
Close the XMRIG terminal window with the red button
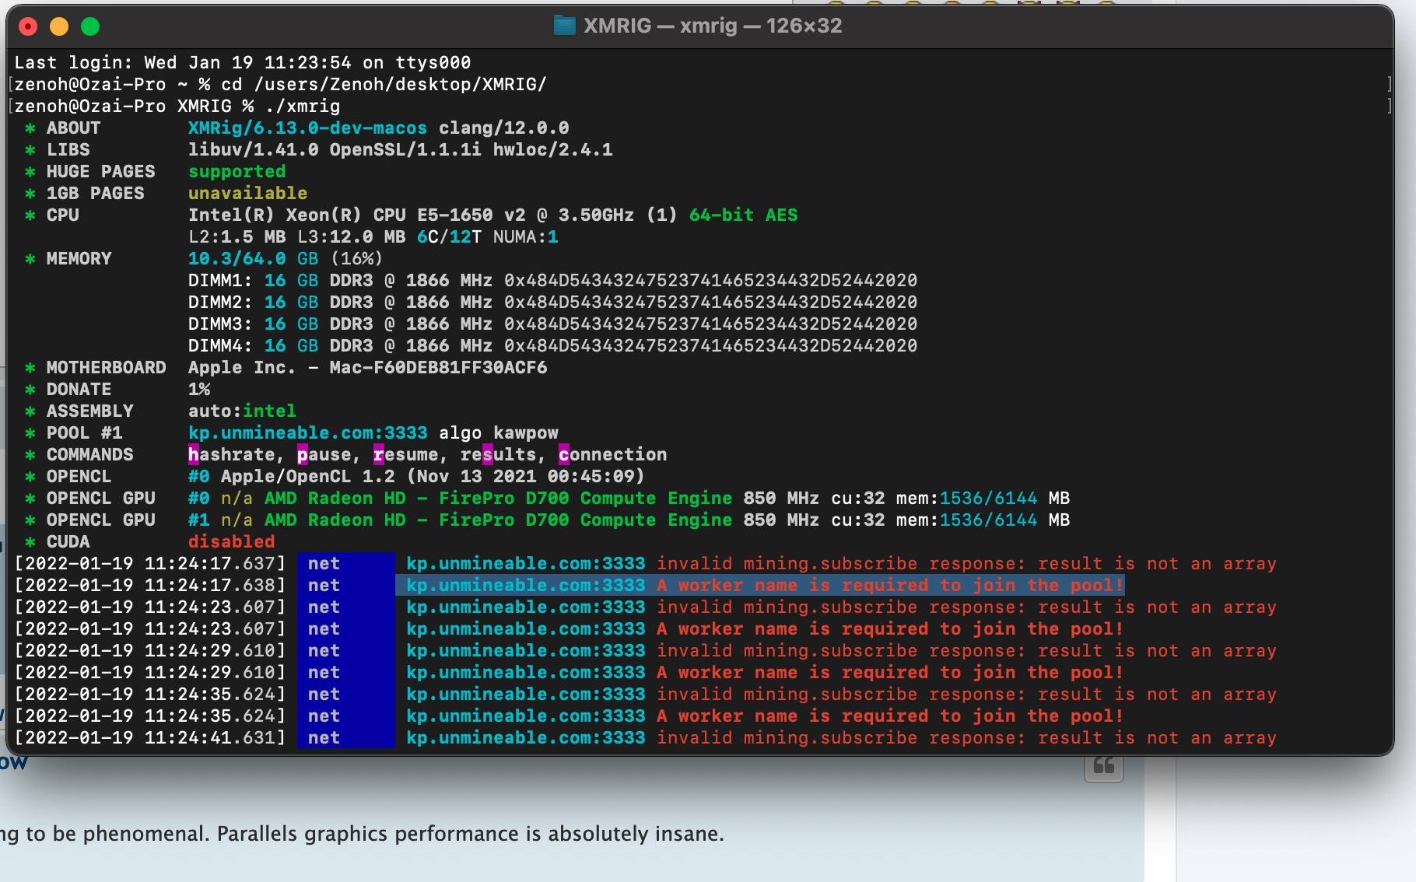28,26
